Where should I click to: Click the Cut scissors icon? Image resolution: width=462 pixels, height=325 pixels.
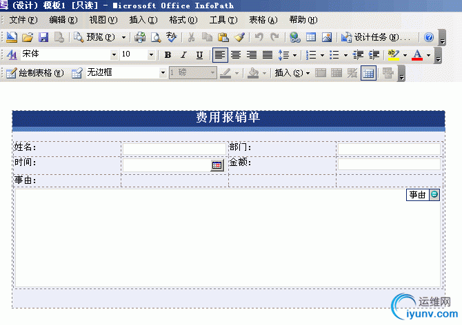(191, 37)
